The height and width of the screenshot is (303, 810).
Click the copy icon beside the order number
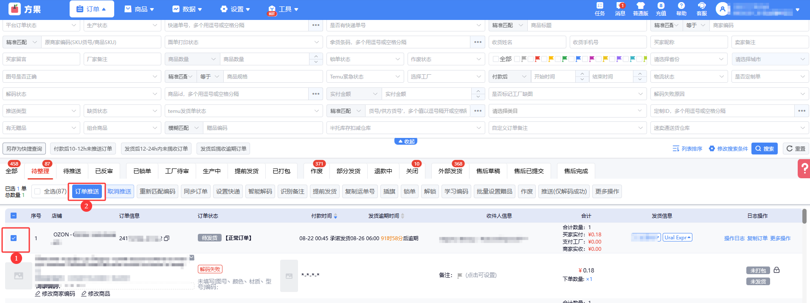167,238
